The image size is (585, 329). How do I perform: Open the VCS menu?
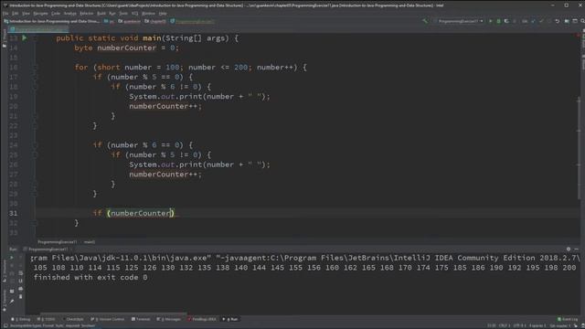pos(134,14)
